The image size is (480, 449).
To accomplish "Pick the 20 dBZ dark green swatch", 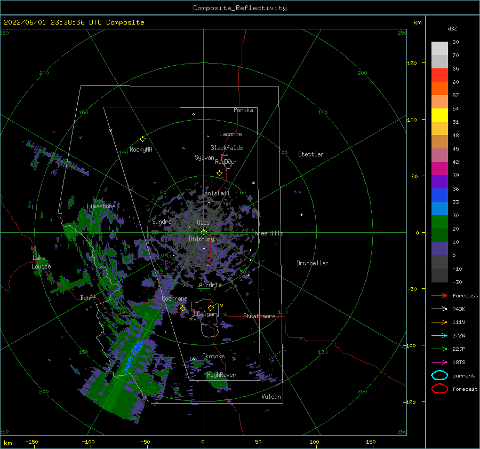I will (x=439, y=235).
